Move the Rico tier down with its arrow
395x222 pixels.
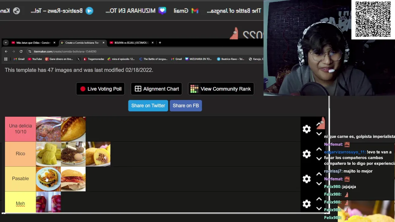[x=319, y=158]
